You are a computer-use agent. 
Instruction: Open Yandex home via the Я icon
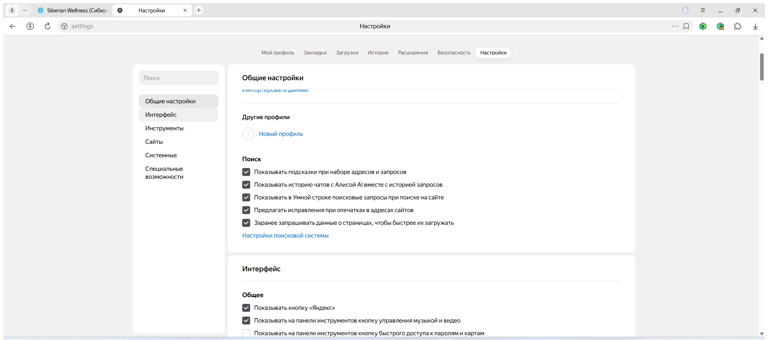pos(30,26)
